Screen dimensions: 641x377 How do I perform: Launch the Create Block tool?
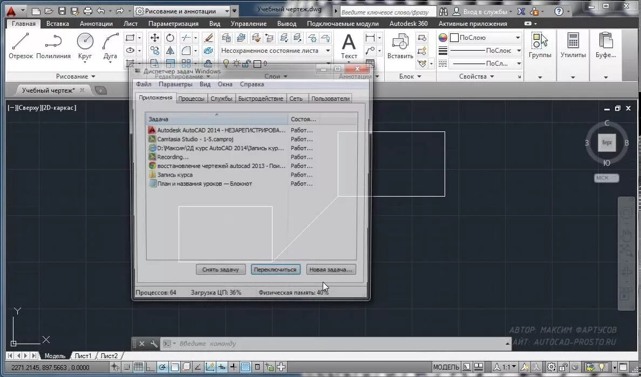tap(422, 38)
